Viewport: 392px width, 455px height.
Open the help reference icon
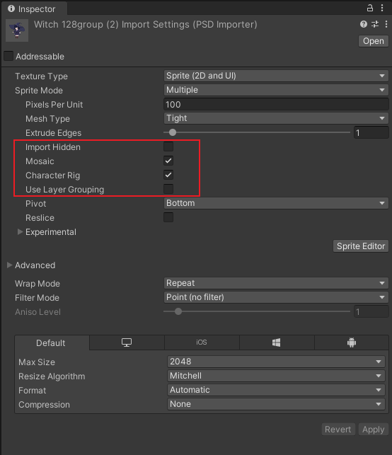click(x=363, y=24)
